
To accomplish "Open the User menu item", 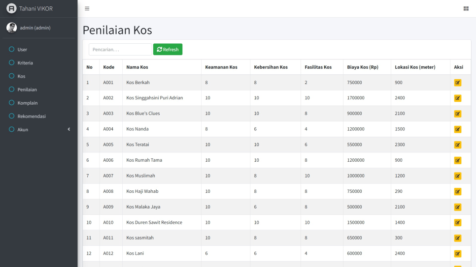I will [22, 50].
